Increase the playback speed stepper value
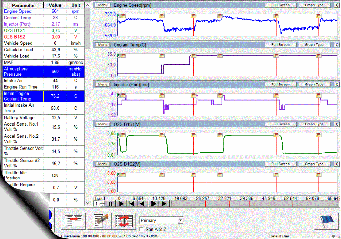This screenshot has height=239, width=341. [102, 203]
